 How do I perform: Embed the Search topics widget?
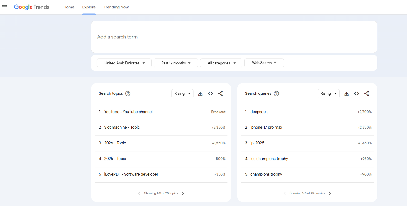210,93
